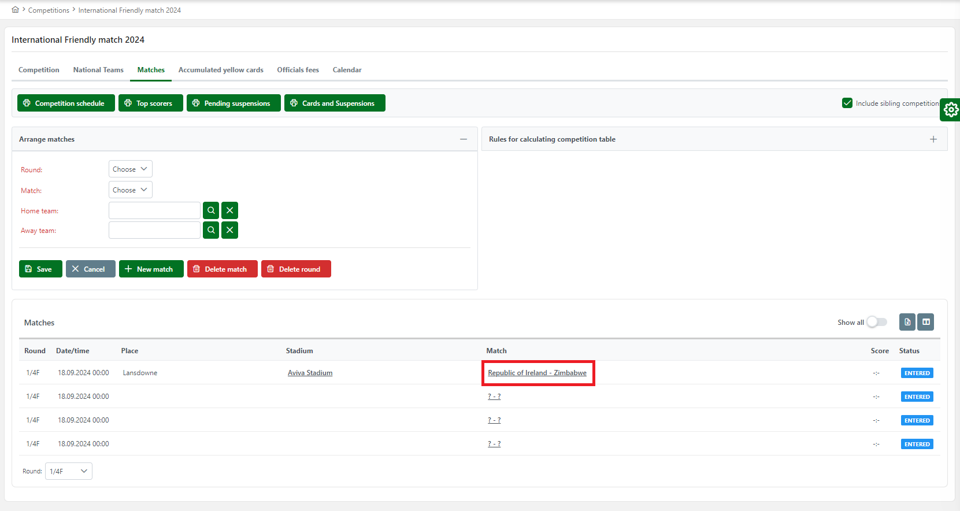This screenshot has height=511, width=960.
Task: Switch to the Officials fees tab
Action: tap(298, 70)
